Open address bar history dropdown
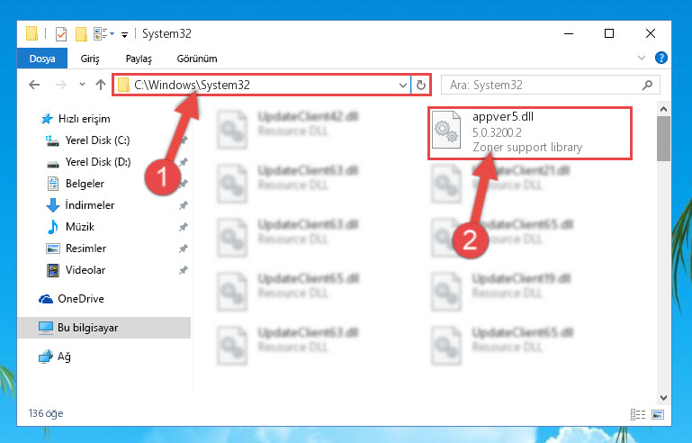The height and width of the screenshot is (443, 692). click(402, 85)
